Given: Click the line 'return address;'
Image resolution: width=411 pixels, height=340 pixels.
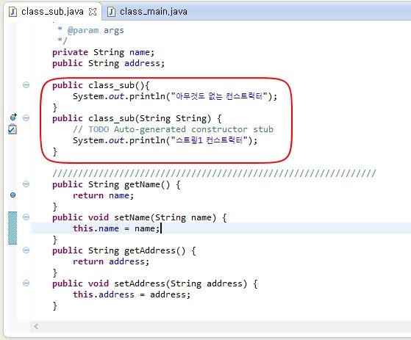Looking at the screenshot, I should [x=111, y=261].
